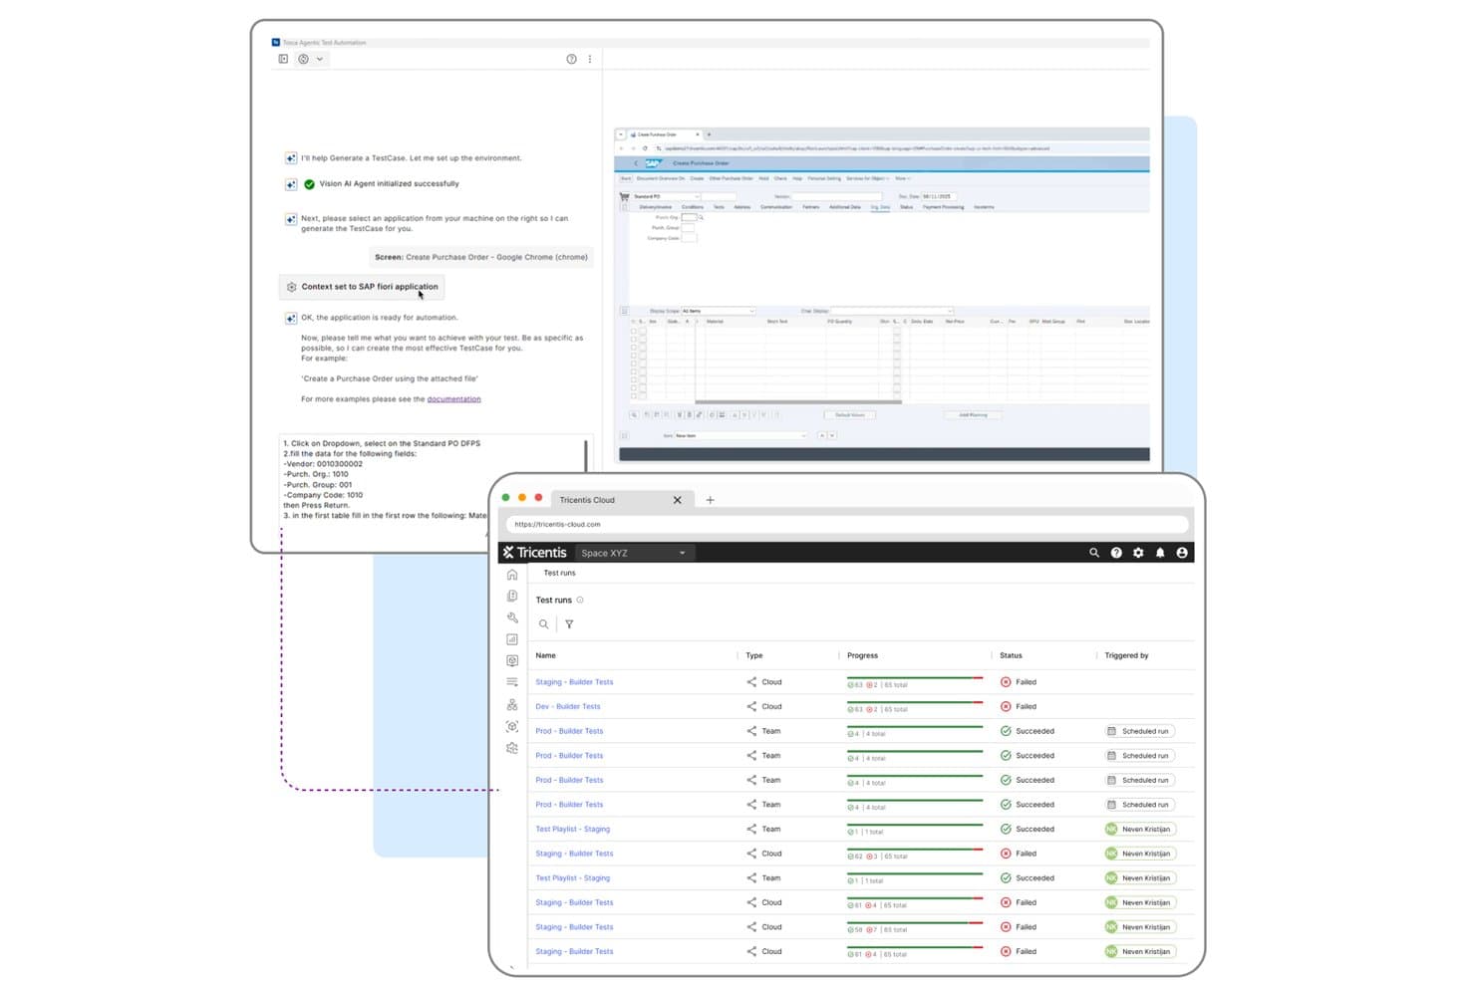
Task: Open the Home icon in Tricentis sidebar
Action: coord(512,575)
